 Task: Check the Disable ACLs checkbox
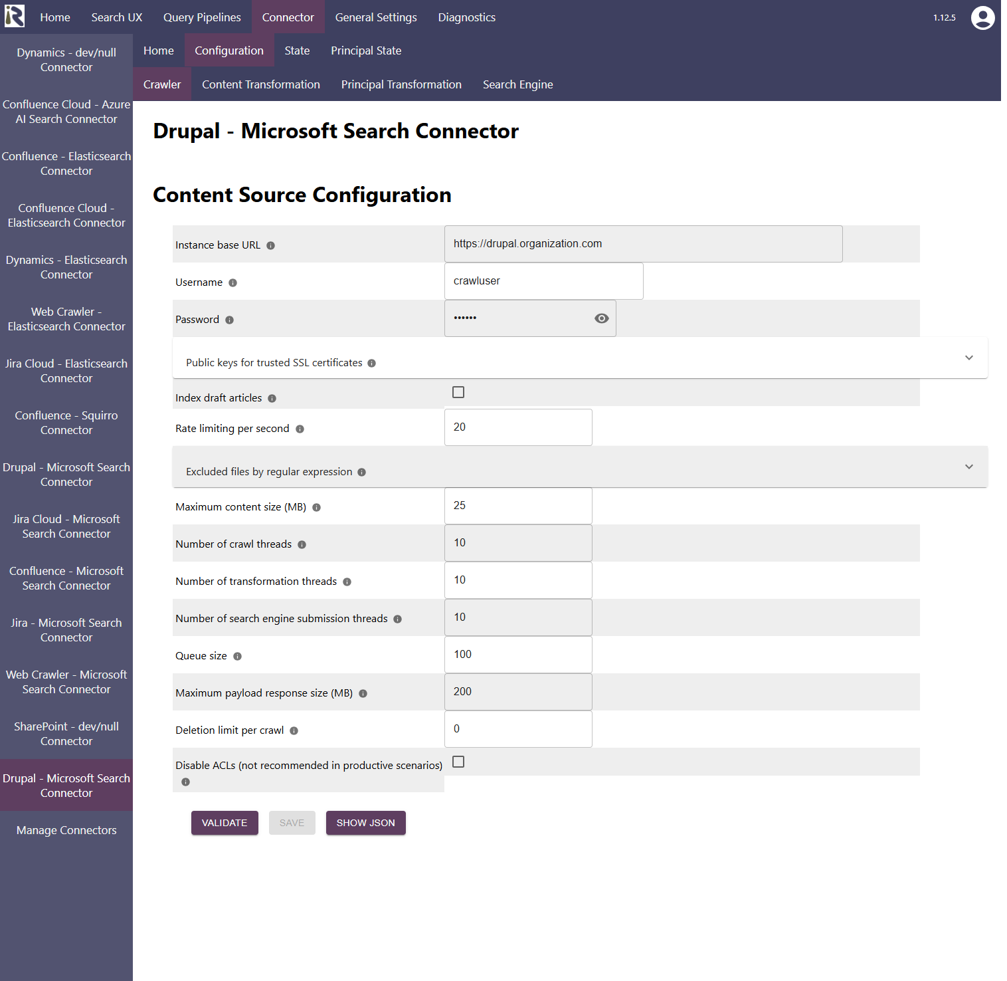point(458,762)
